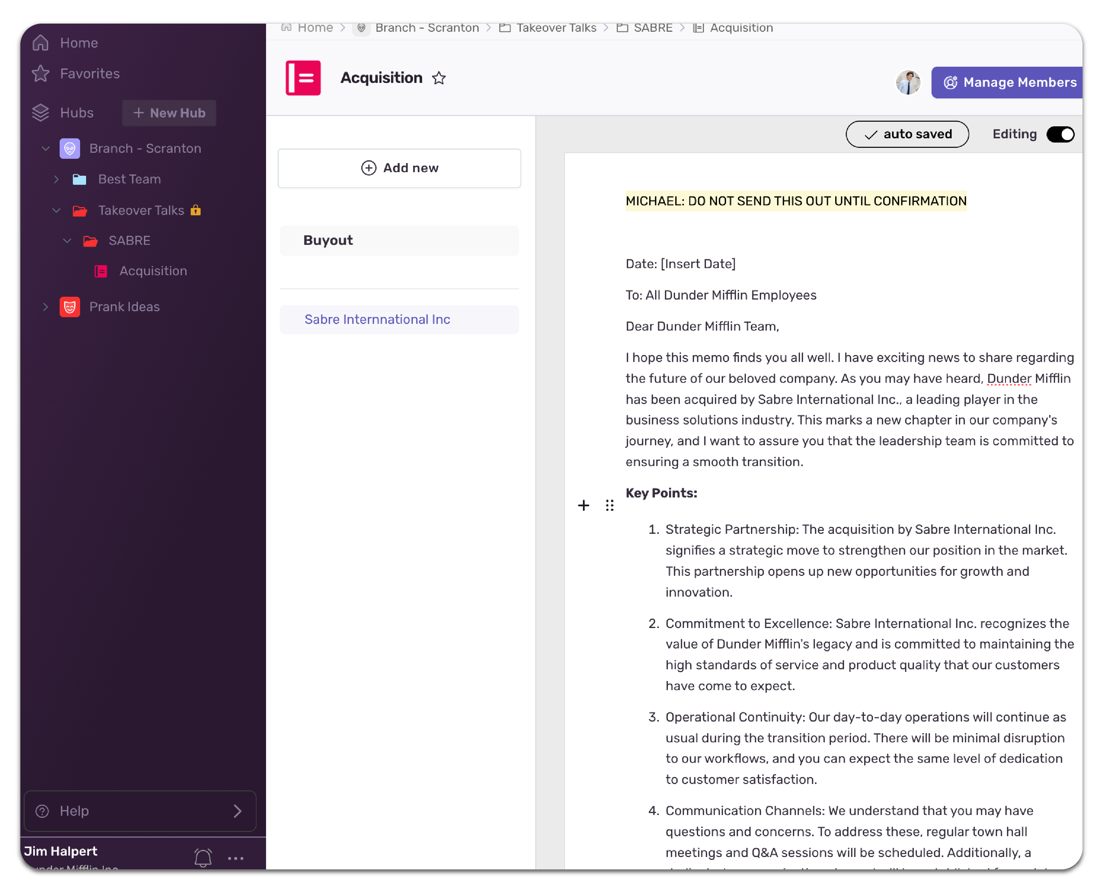Screen dimensions: 1103x893
Task: Open Home in sidebar
Action: click(x=79, y=43)
